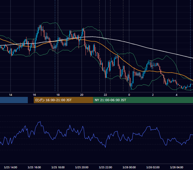
Task: Click the ロンドン 16:00-21:00 JST session bar
Action: (63, 100)
